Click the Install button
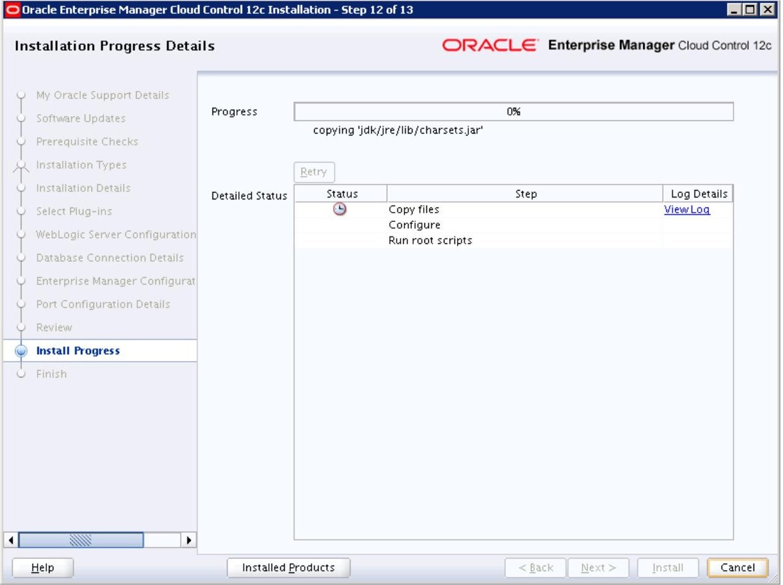Screen dimensions: 783x585 coord(668,567)
